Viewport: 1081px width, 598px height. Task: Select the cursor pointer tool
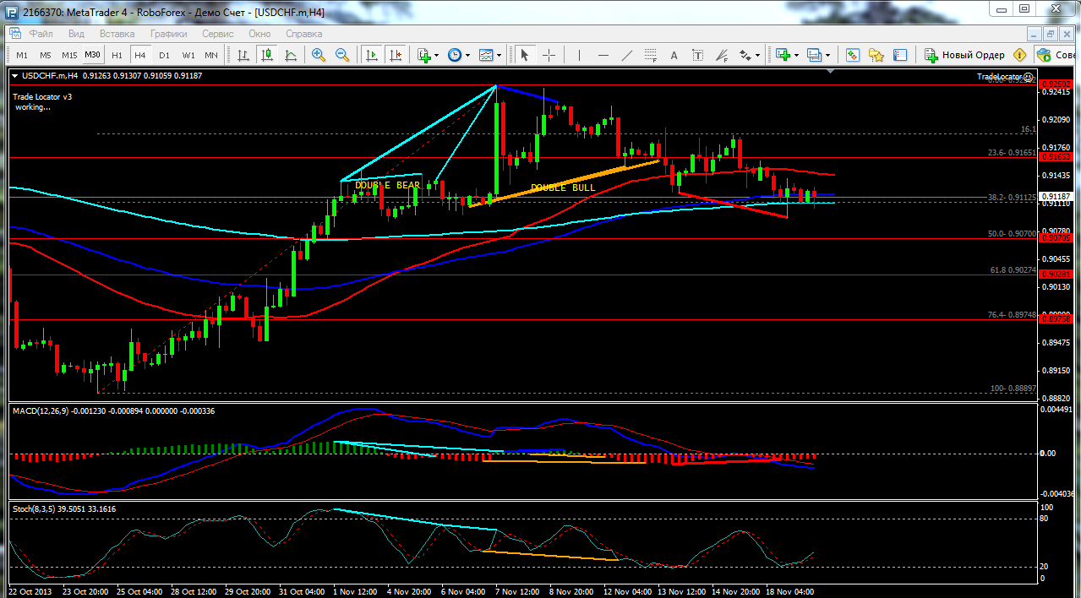point(524,55)
